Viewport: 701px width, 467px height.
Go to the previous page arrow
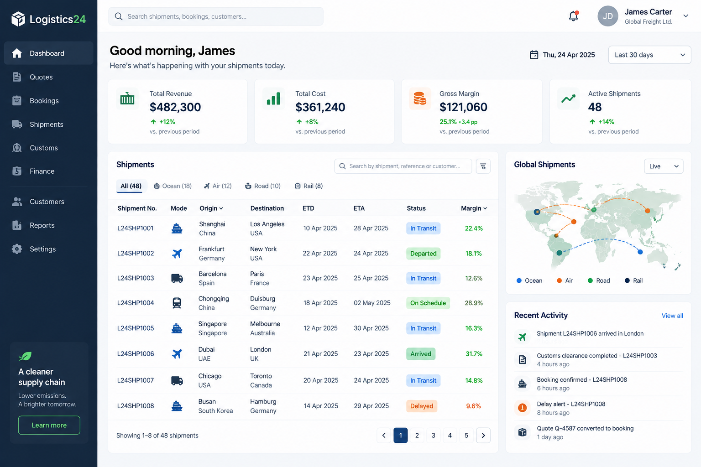tap(384, 436)
